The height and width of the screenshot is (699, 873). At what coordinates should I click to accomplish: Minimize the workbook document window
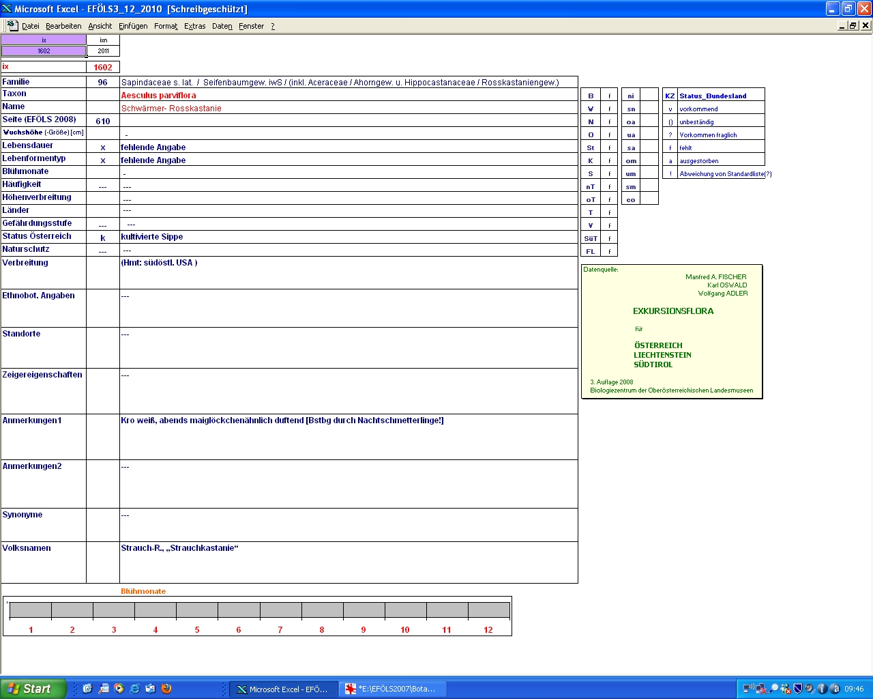pos(842,25)
